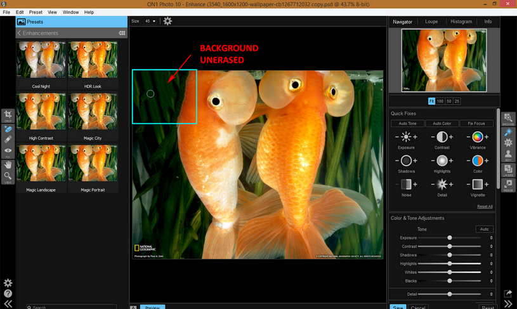Open brush options gear next to Size

point(167,21)
